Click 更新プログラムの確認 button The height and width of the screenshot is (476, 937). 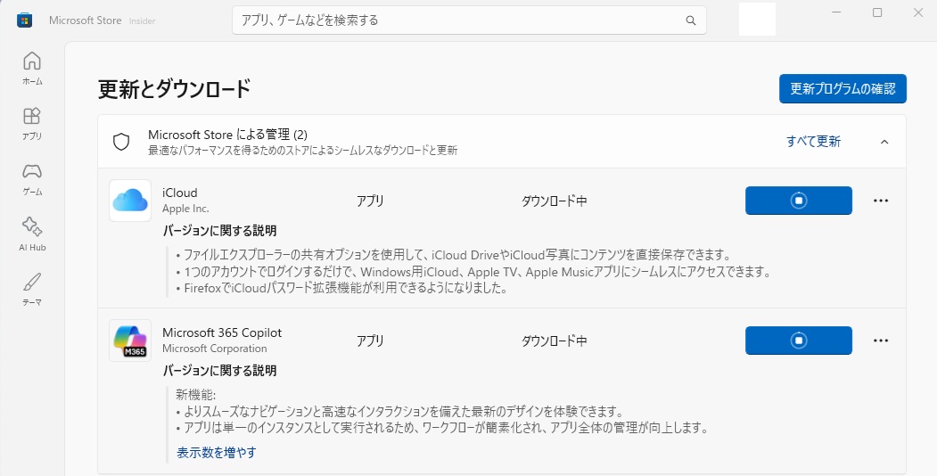click(x=842, y=89)
